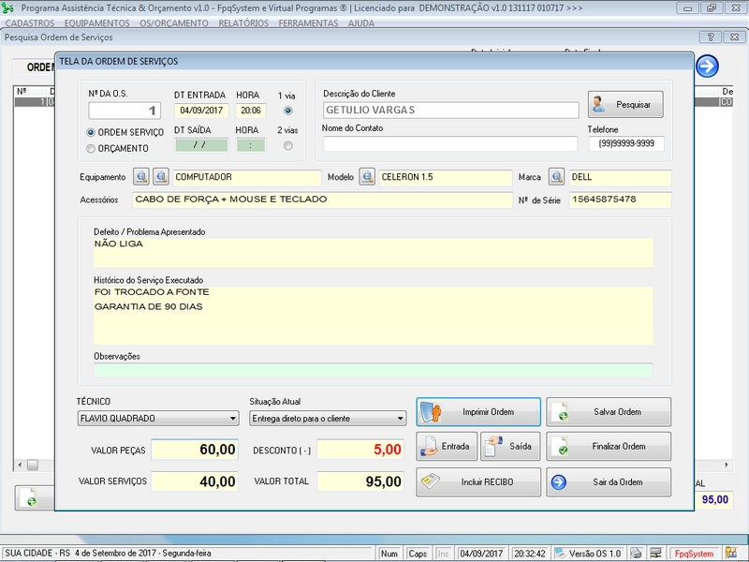749x562 pixels.
Task: Click the application icon in title bar
Action: tap(7, 7)
